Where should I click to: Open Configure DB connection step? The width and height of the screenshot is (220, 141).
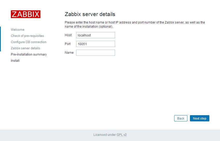pos(29,42)
